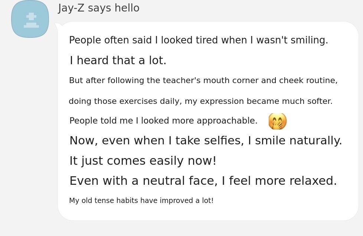Viewport: 363px width, 236px height.
Task: Click the 'It just comes easily now!' line
Action: (143, 161)
